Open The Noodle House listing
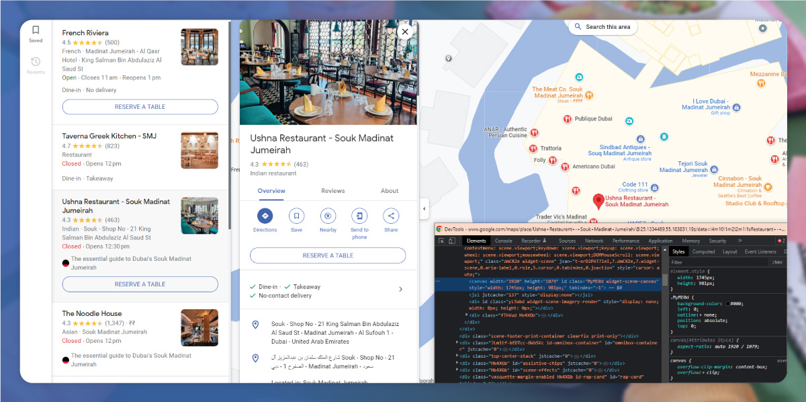 point(140,339)
